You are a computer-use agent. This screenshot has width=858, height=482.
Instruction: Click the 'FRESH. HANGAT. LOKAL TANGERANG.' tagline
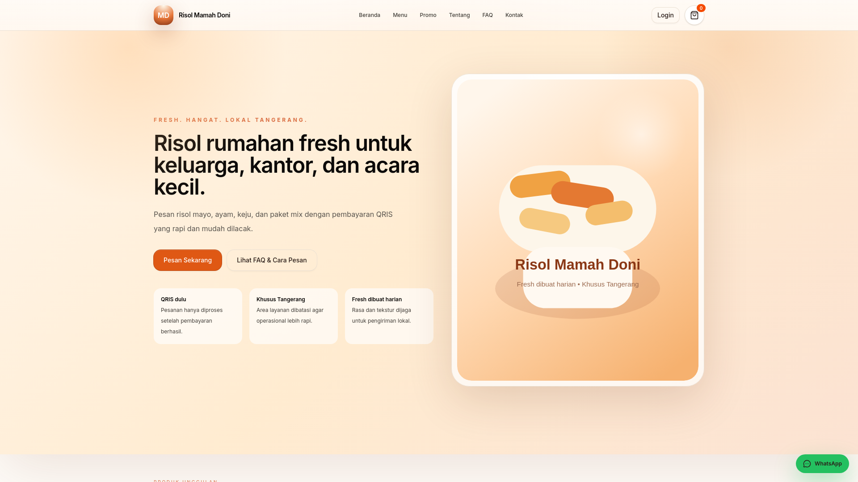pyautogui.click(x=231, y=120)
